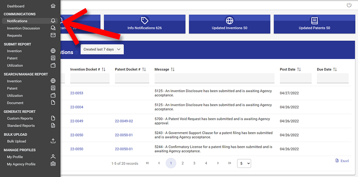Click the Message column filter field
358x177 pixels.
214,78
